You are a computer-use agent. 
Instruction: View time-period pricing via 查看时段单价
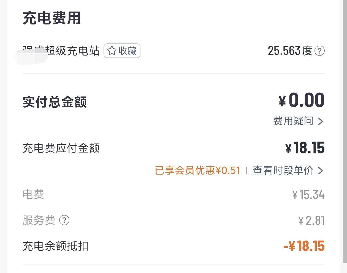283,170
